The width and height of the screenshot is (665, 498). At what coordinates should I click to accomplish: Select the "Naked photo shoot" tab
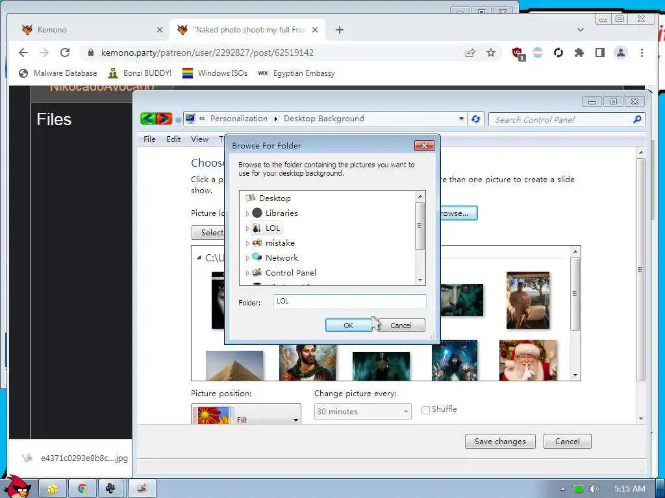(x=248, y=30)
